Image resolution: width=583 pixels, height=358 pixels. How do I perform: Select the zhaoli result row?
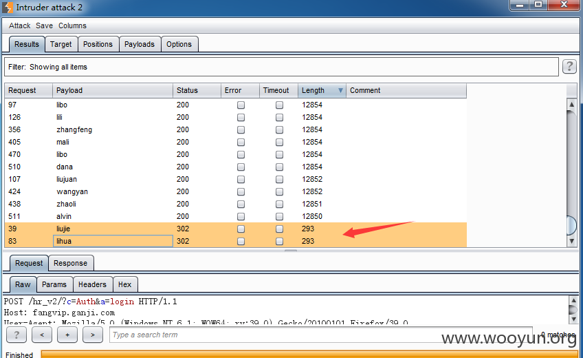[x=235, y=204]
